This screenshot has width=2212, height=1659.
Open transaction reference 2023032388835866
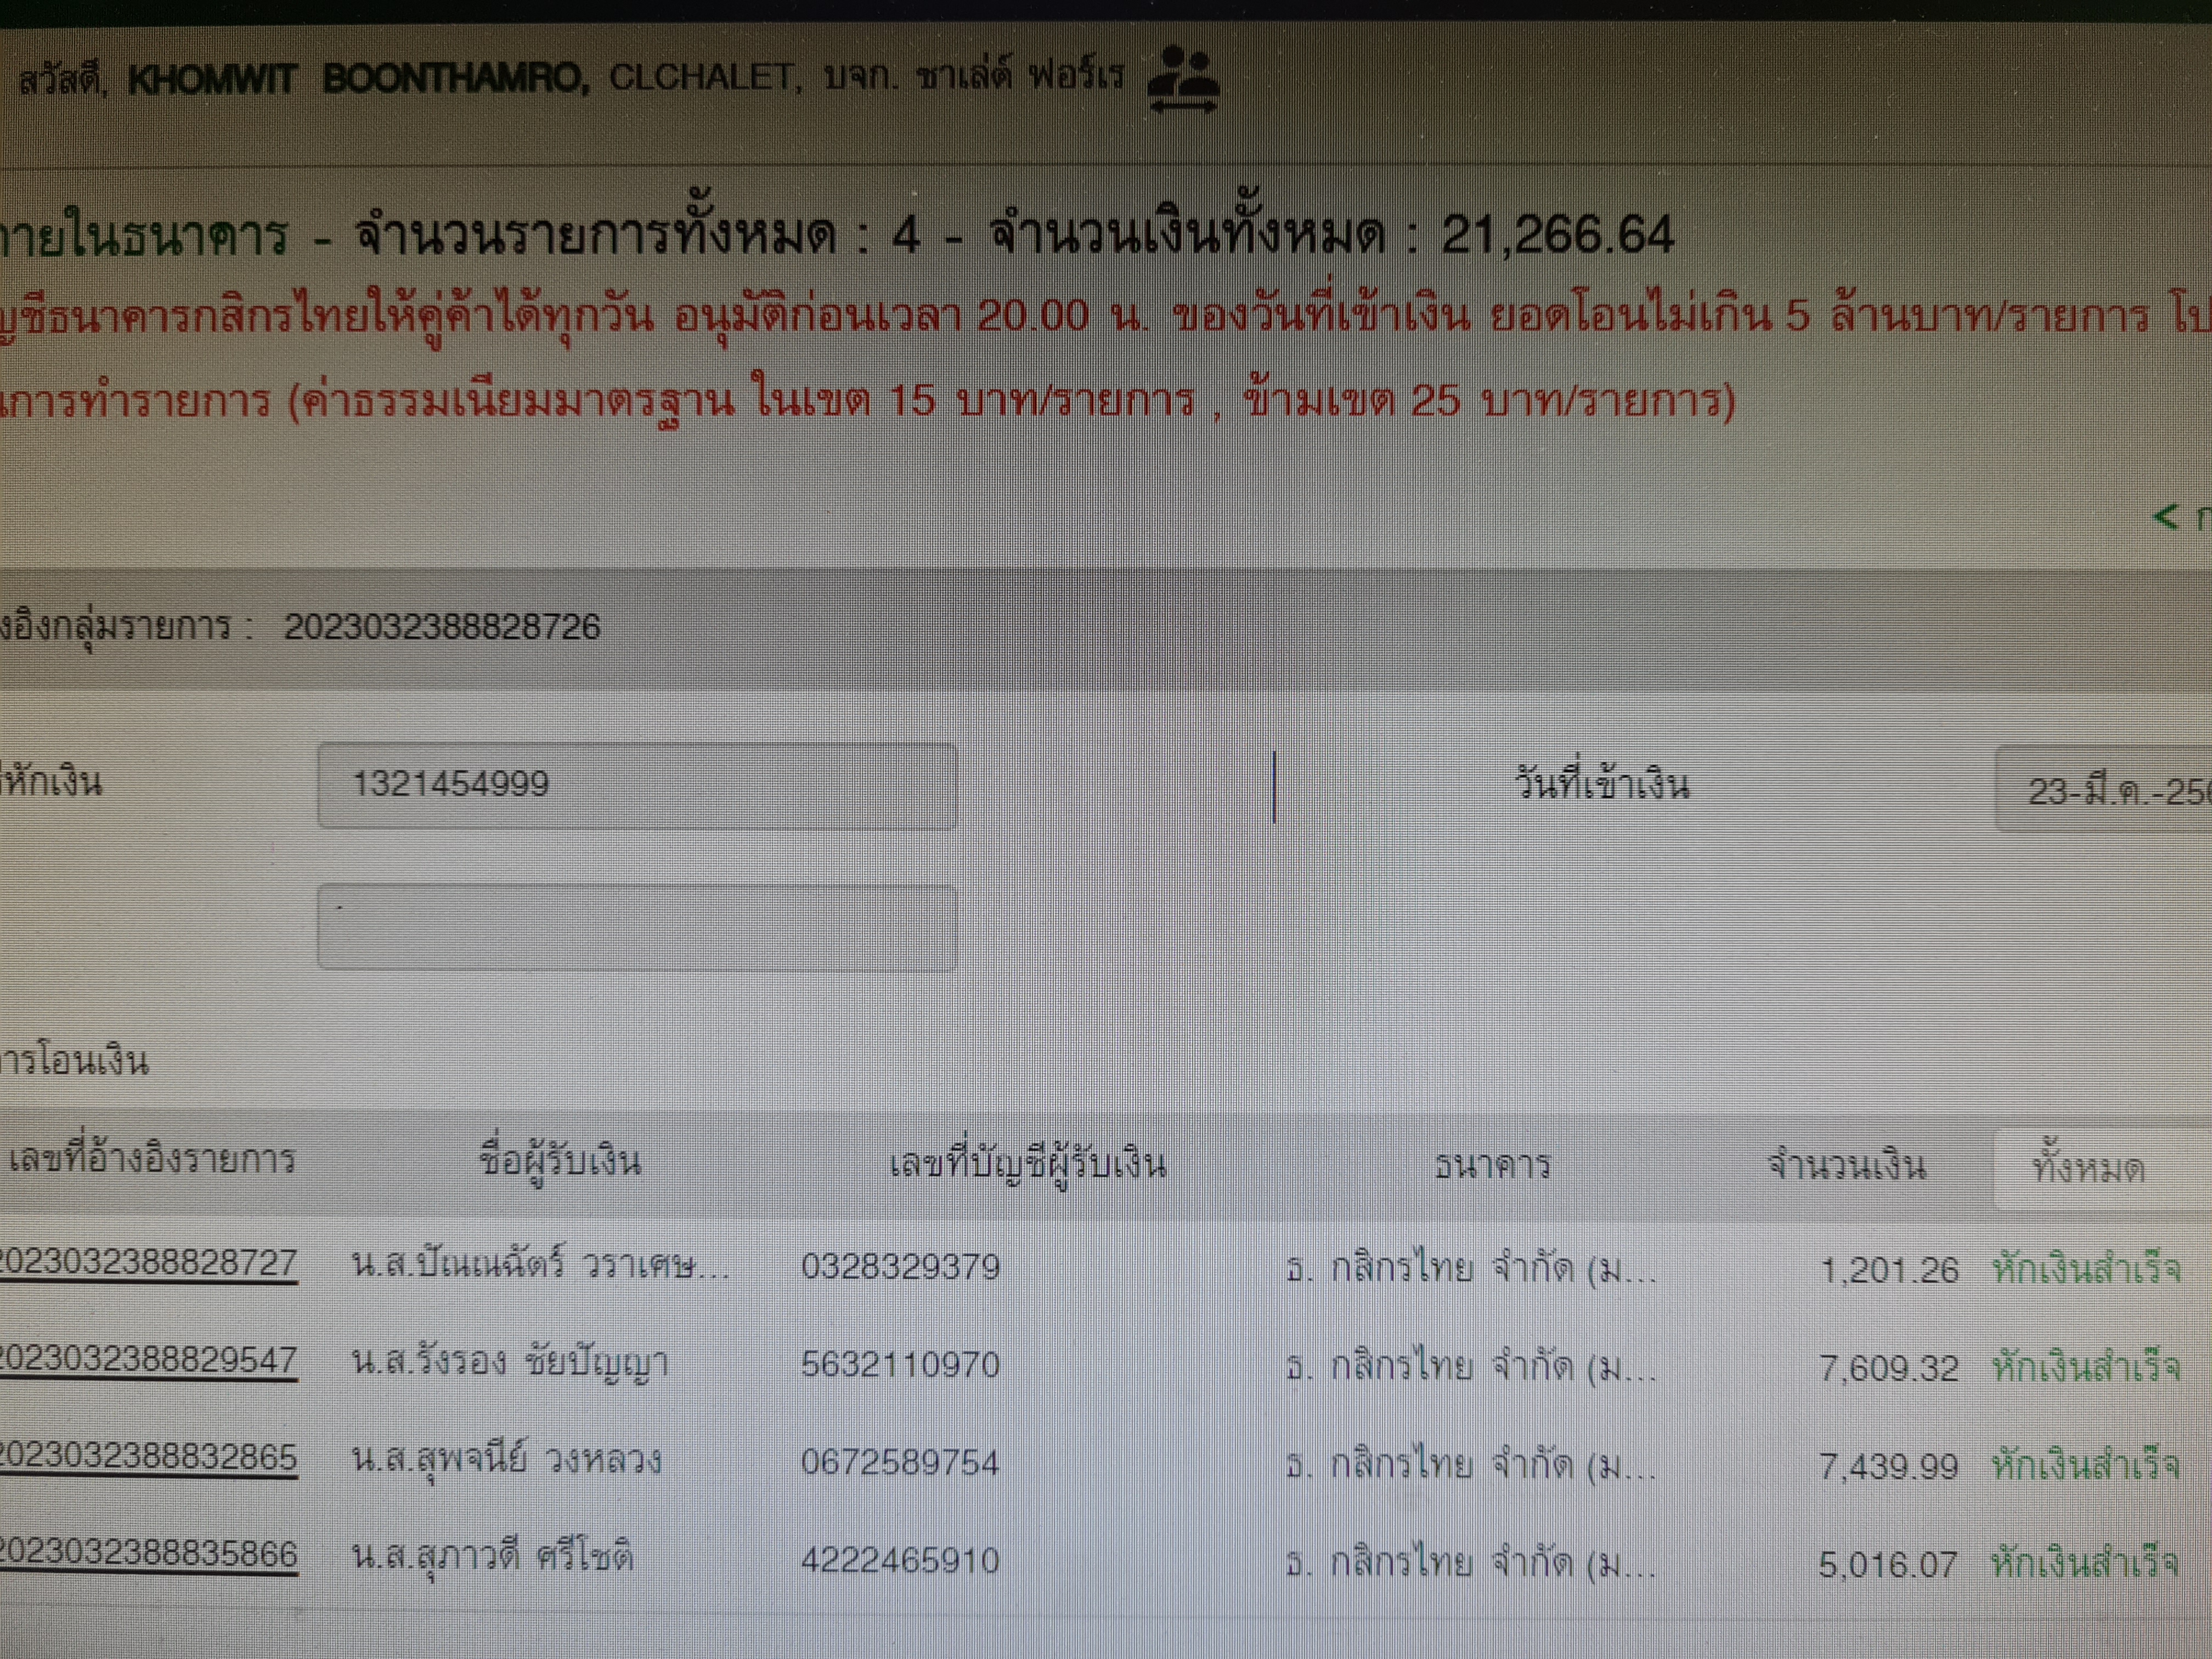(x=148, y=1554)
